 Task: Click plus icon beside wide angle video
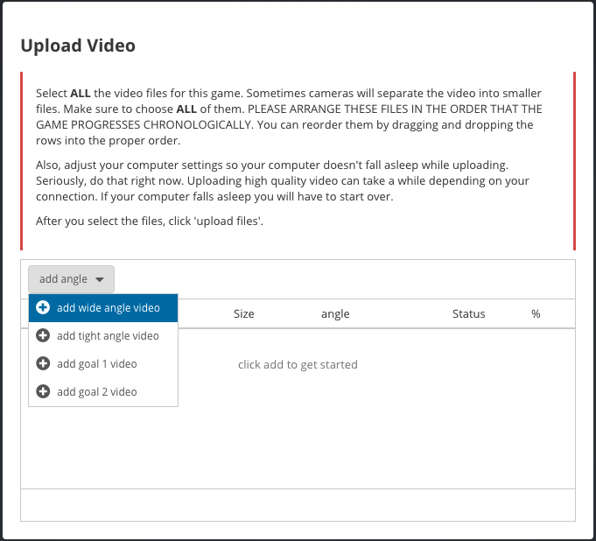pos(43,307)
